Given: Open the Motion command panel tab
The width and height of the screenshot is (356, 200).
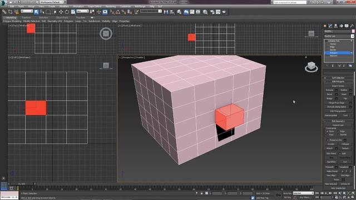Looking at the screenshot, I should pos(341,26).
